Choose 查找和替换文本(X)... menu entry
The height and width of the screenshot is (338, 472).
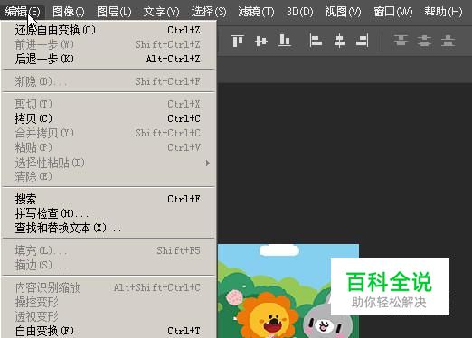coord(109,228)
